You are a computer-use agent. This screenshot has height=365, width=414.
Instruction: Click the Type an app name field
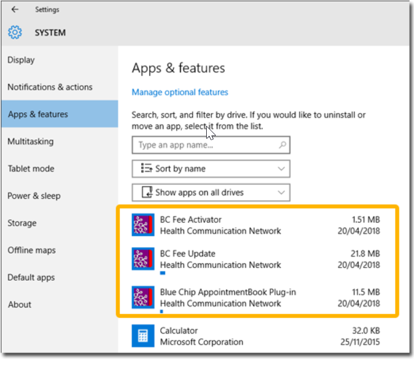coord(211,145)
